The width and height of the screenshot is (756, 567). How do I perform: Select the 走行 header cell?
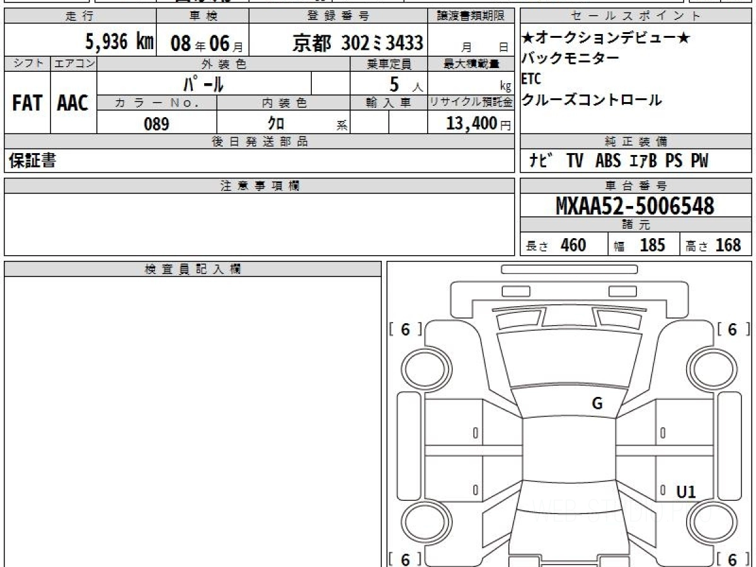tap(80, 16)
